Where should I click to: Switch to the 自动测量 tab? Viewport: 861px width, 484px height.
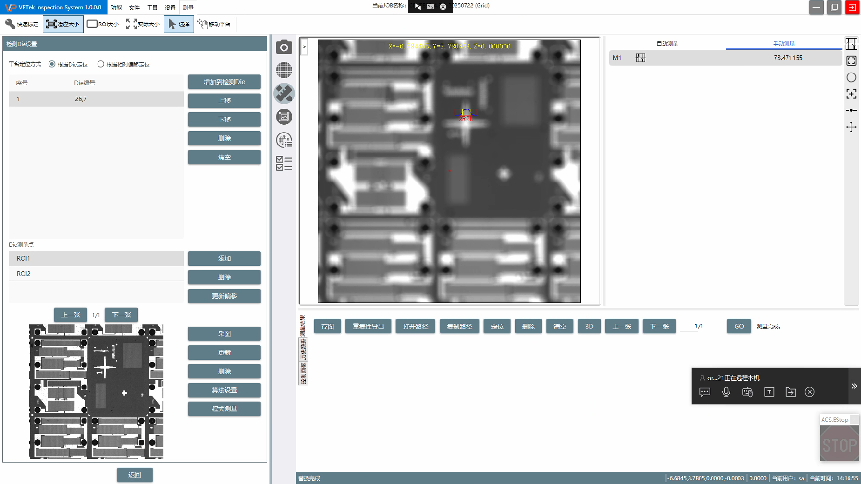tap(667, 44)
